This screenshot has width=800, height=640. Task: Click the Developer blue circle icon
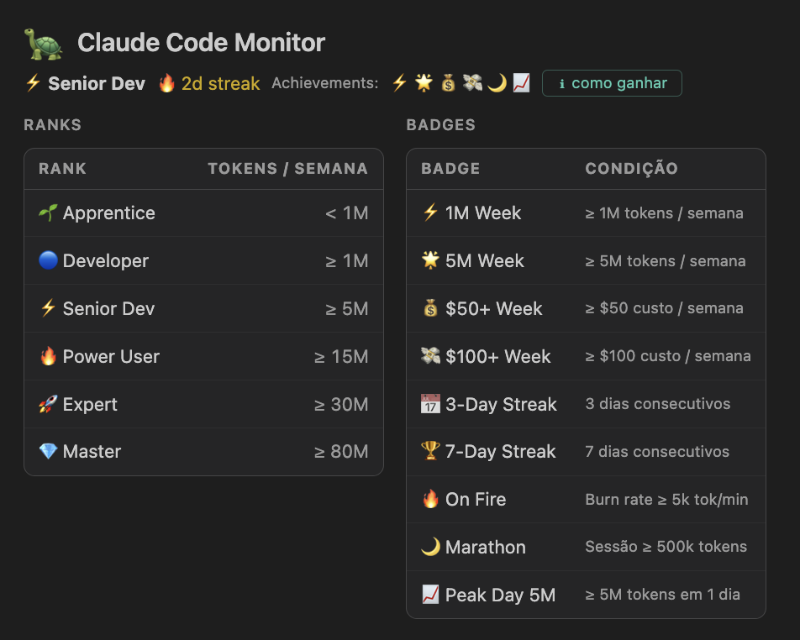[x=48, y=260]
